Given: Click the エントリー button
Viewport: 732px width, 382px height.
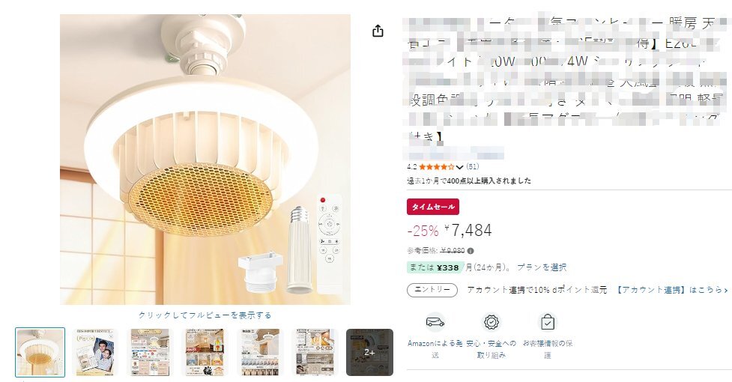Looking at the screenshot, I should pyautogui.click(x=432, y=290).
